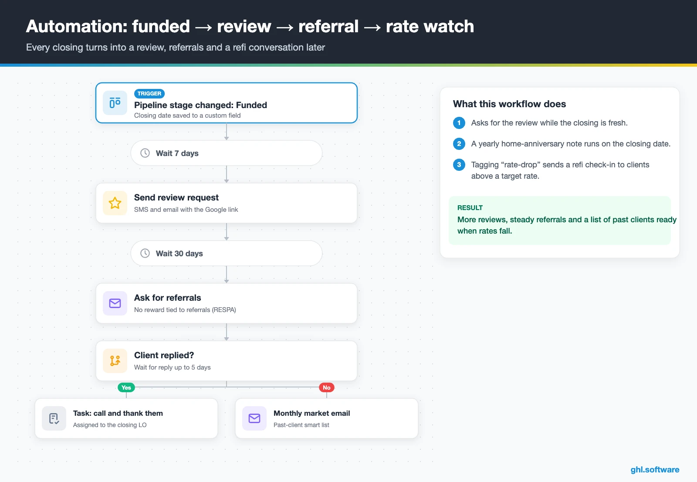Open the ghl.software link
This screenshot has width=697, height=482.
pos(655,469)
